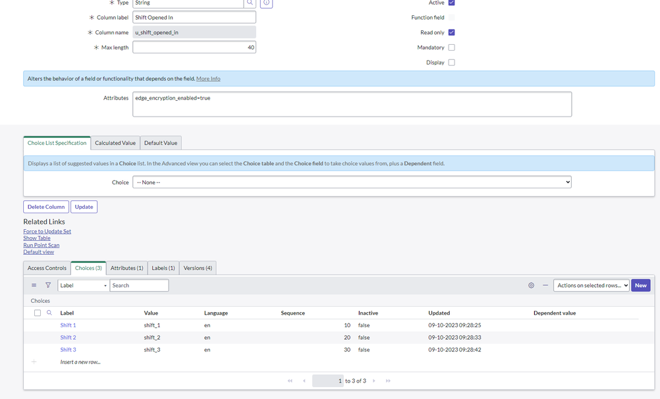
Task: Click into the Type field
Action: [188, 3]
